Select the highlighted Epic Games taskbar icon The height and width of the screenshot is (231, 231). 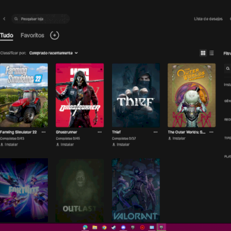pos(161,228)
